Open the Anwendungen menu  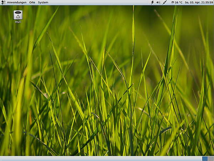click(x=16, y=3)
